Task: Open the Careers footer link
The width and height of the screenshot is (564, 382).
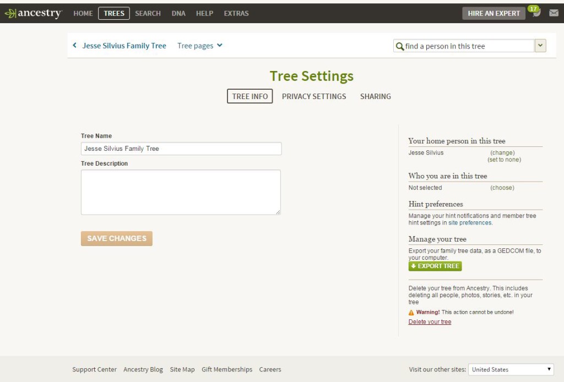Action: pos(270,369)
